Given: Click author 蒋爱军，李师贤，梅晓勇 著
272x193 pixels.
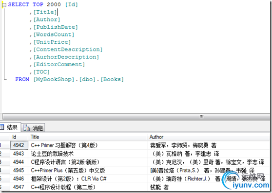Looking at the screenshot, I should (183, 145).
